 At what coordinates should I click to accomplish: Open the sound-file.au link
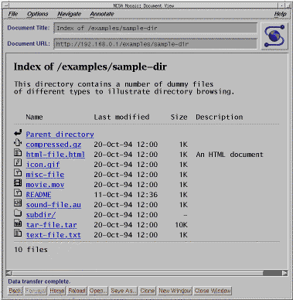(x=53, y=205)
